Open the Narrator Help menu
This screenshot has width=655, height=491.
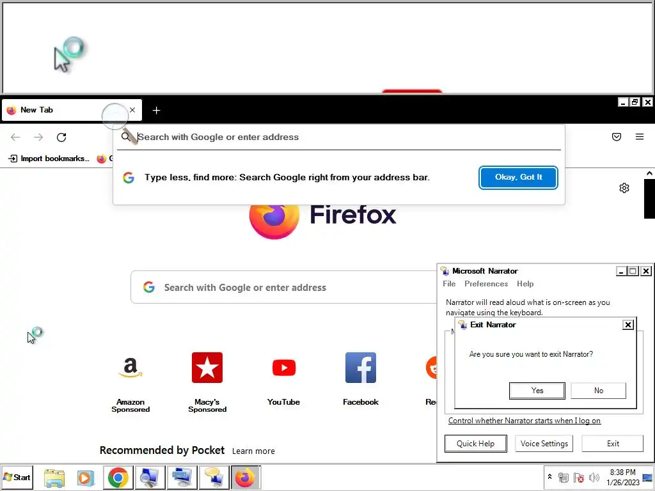point(525,284)
